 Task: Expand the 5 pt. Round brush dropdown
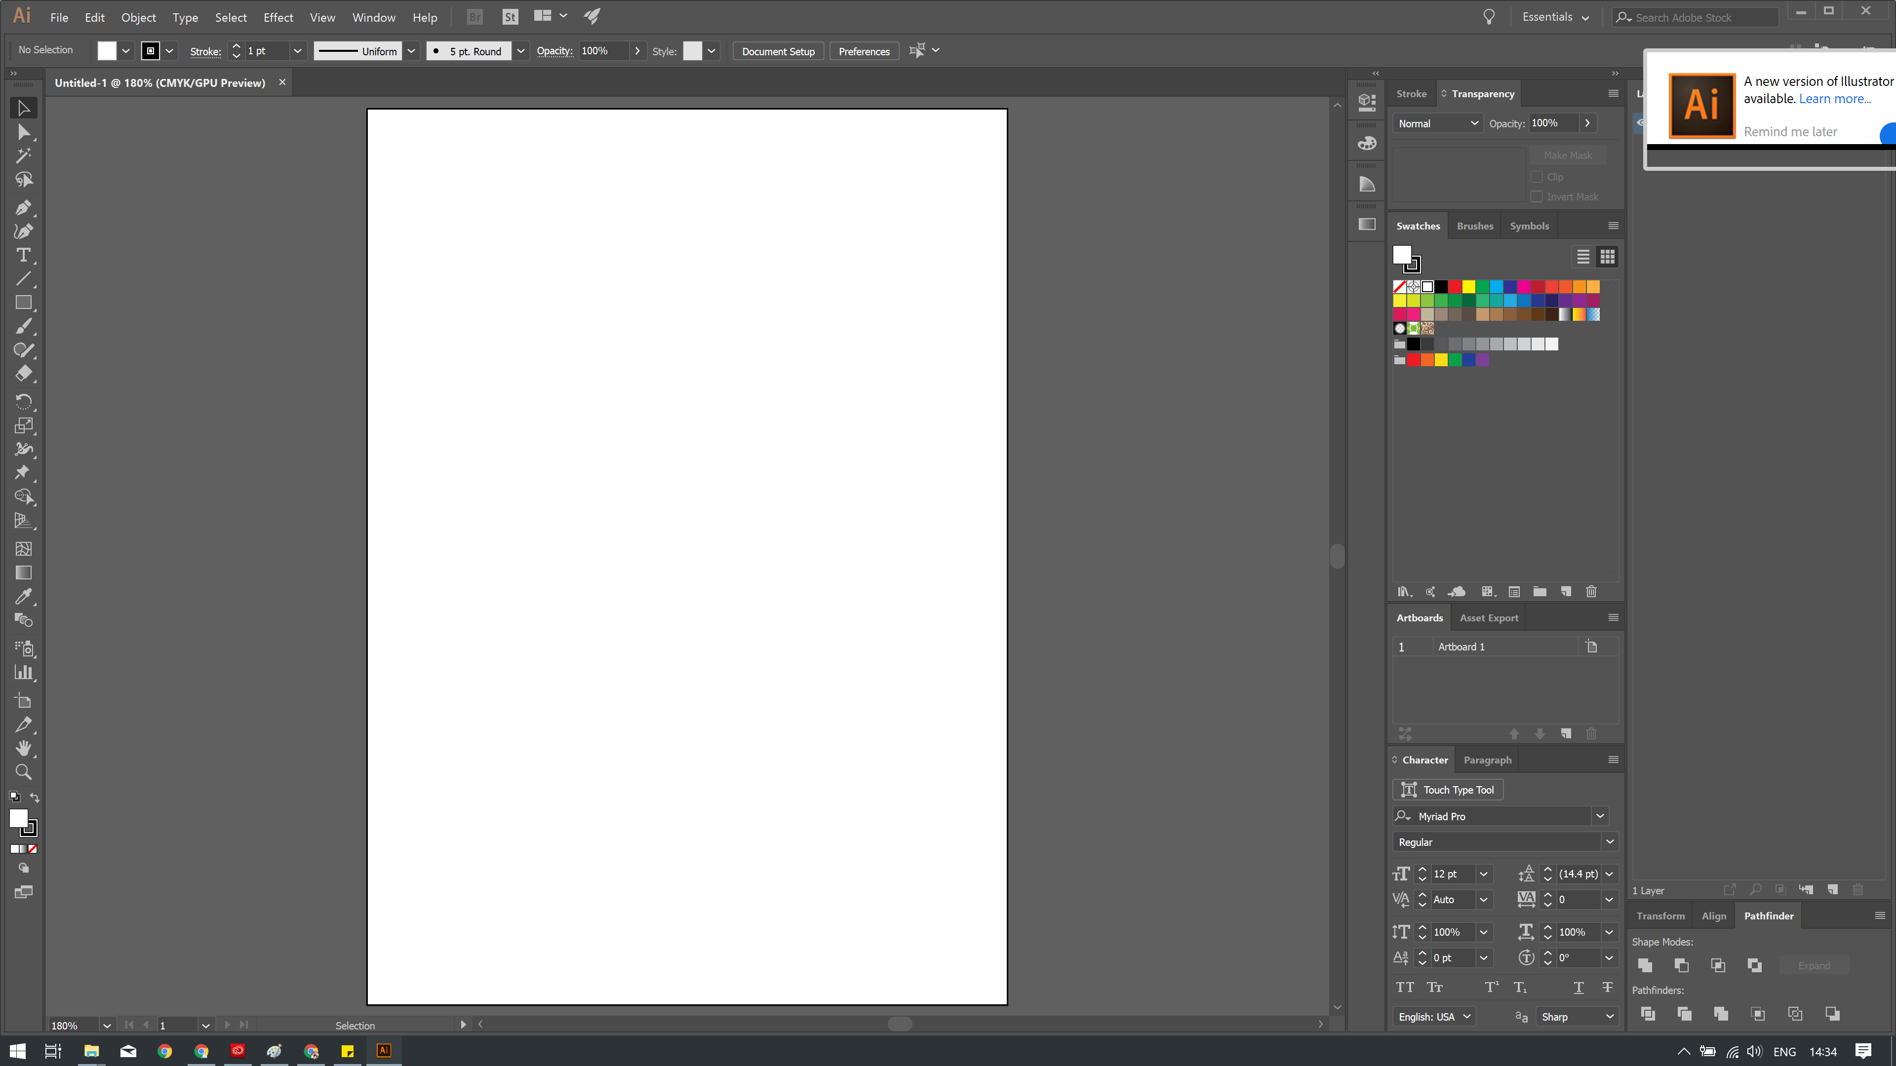tap(521, 51)
